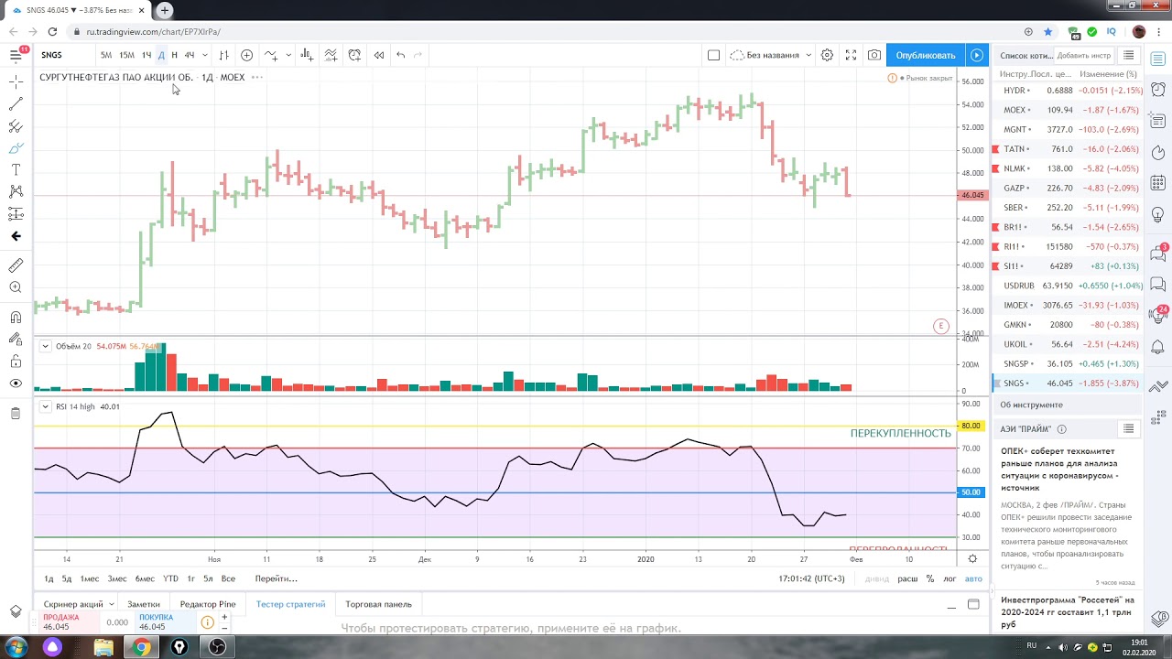Select the 1Ч hourly timeframe

click(146, 55)
